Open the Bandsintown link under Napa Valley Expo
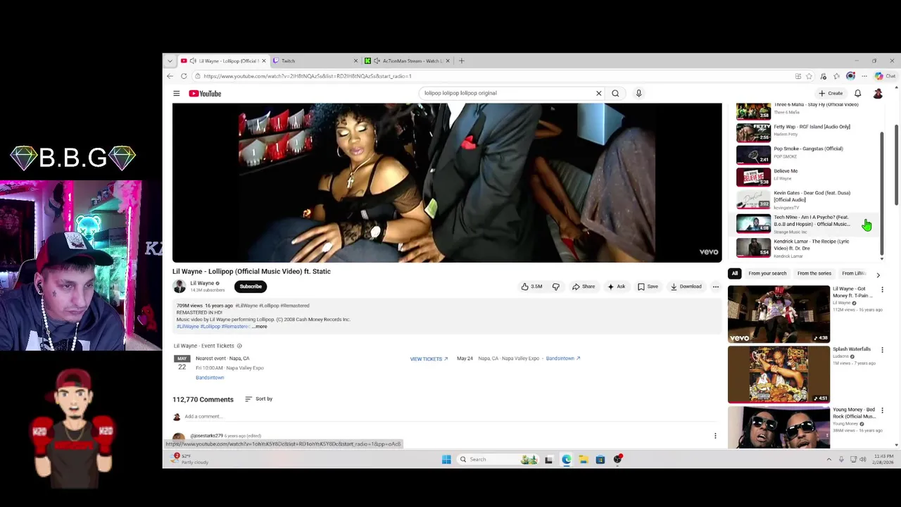Image resolution: width=901 pixels, height=507 pixels. coord(210,378)
